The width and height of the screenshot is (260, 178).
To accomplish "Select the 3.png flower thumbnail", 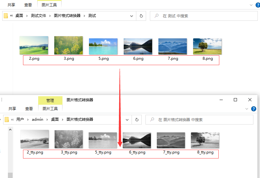I will tap(68, 45).
